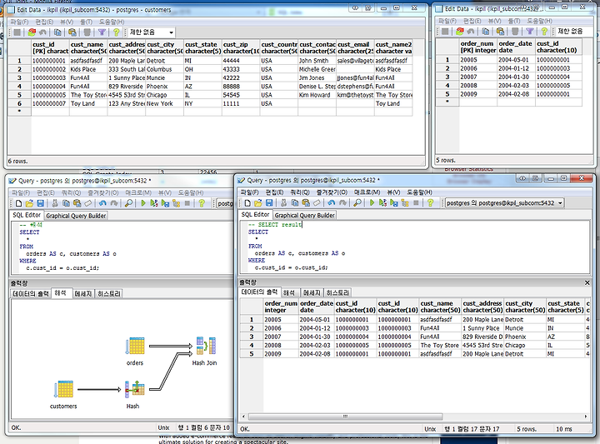Click Cancel query stop icon in right Query window

click(x=416, y=203)
